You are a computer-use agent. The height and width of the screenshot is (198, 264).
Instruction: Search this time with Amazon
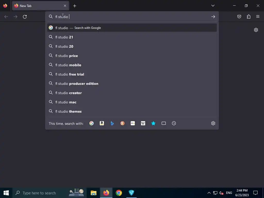102,123
